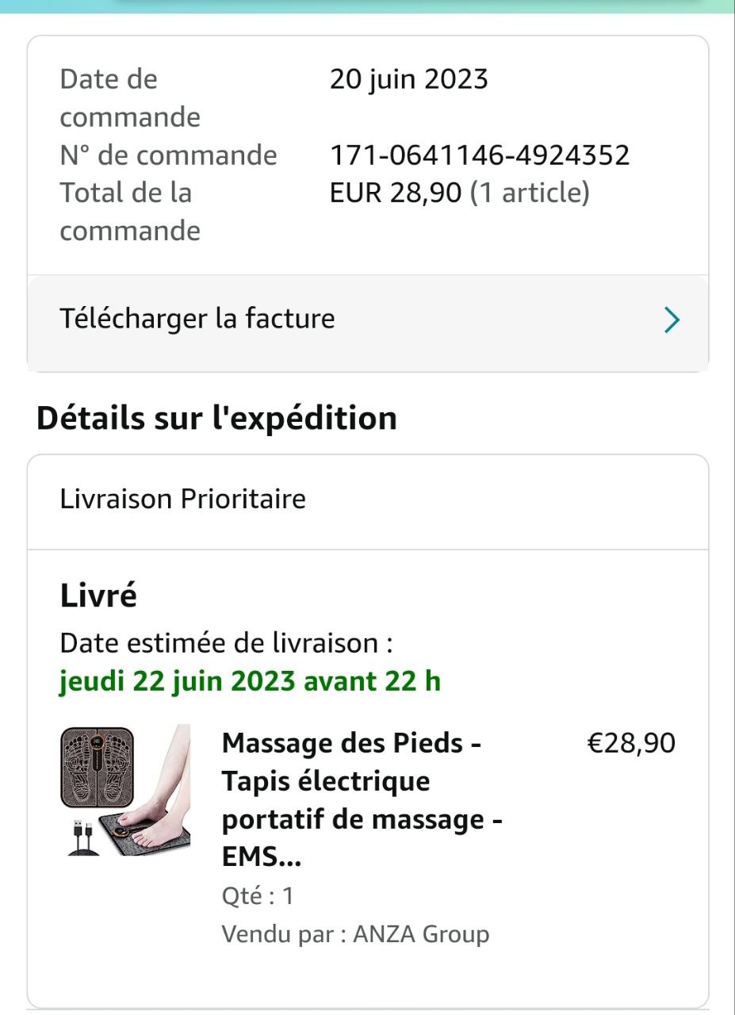Tap the green jeudi 22 juin delivery date
Screen dimensions: 735x1015
click(x=250, y=681)
